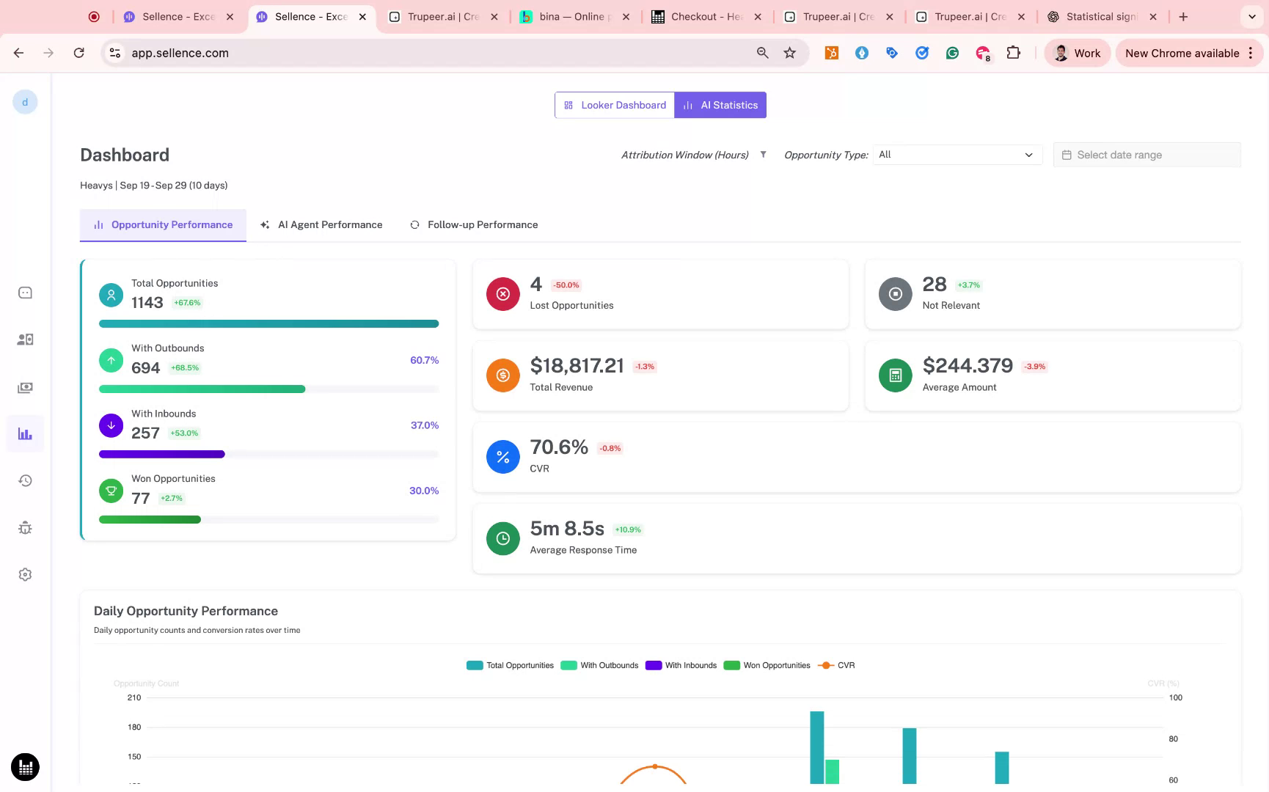Screen dimensions: 1269x792
Task: Click the user avatar 'd' icon
Action: point(25,102)
